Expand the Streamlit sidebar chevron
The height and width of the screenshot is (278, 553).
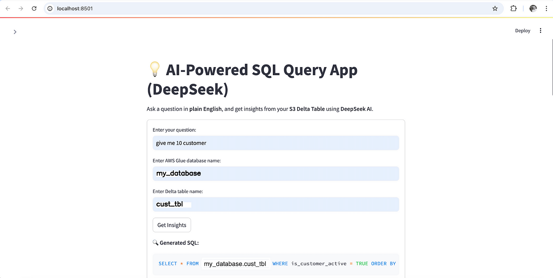pos(15,32)
